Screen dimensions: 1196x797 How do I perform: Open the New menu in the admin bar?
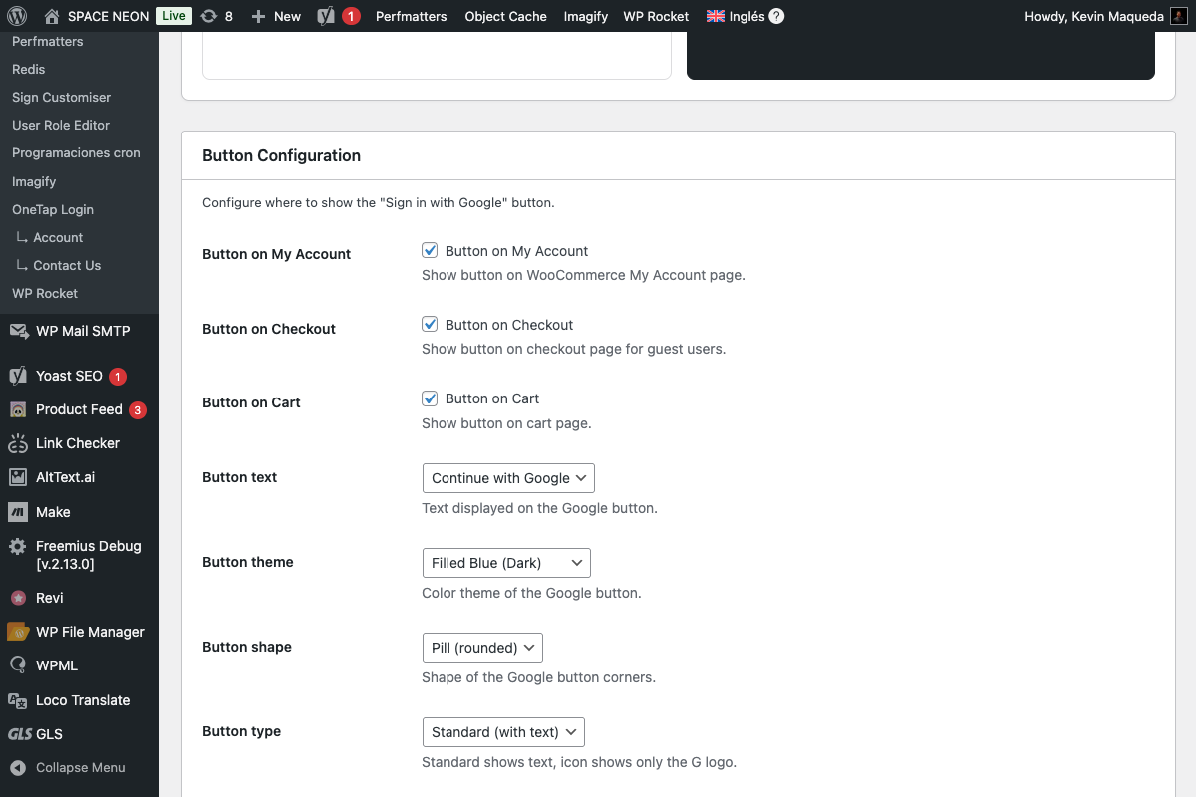(275, 16)
